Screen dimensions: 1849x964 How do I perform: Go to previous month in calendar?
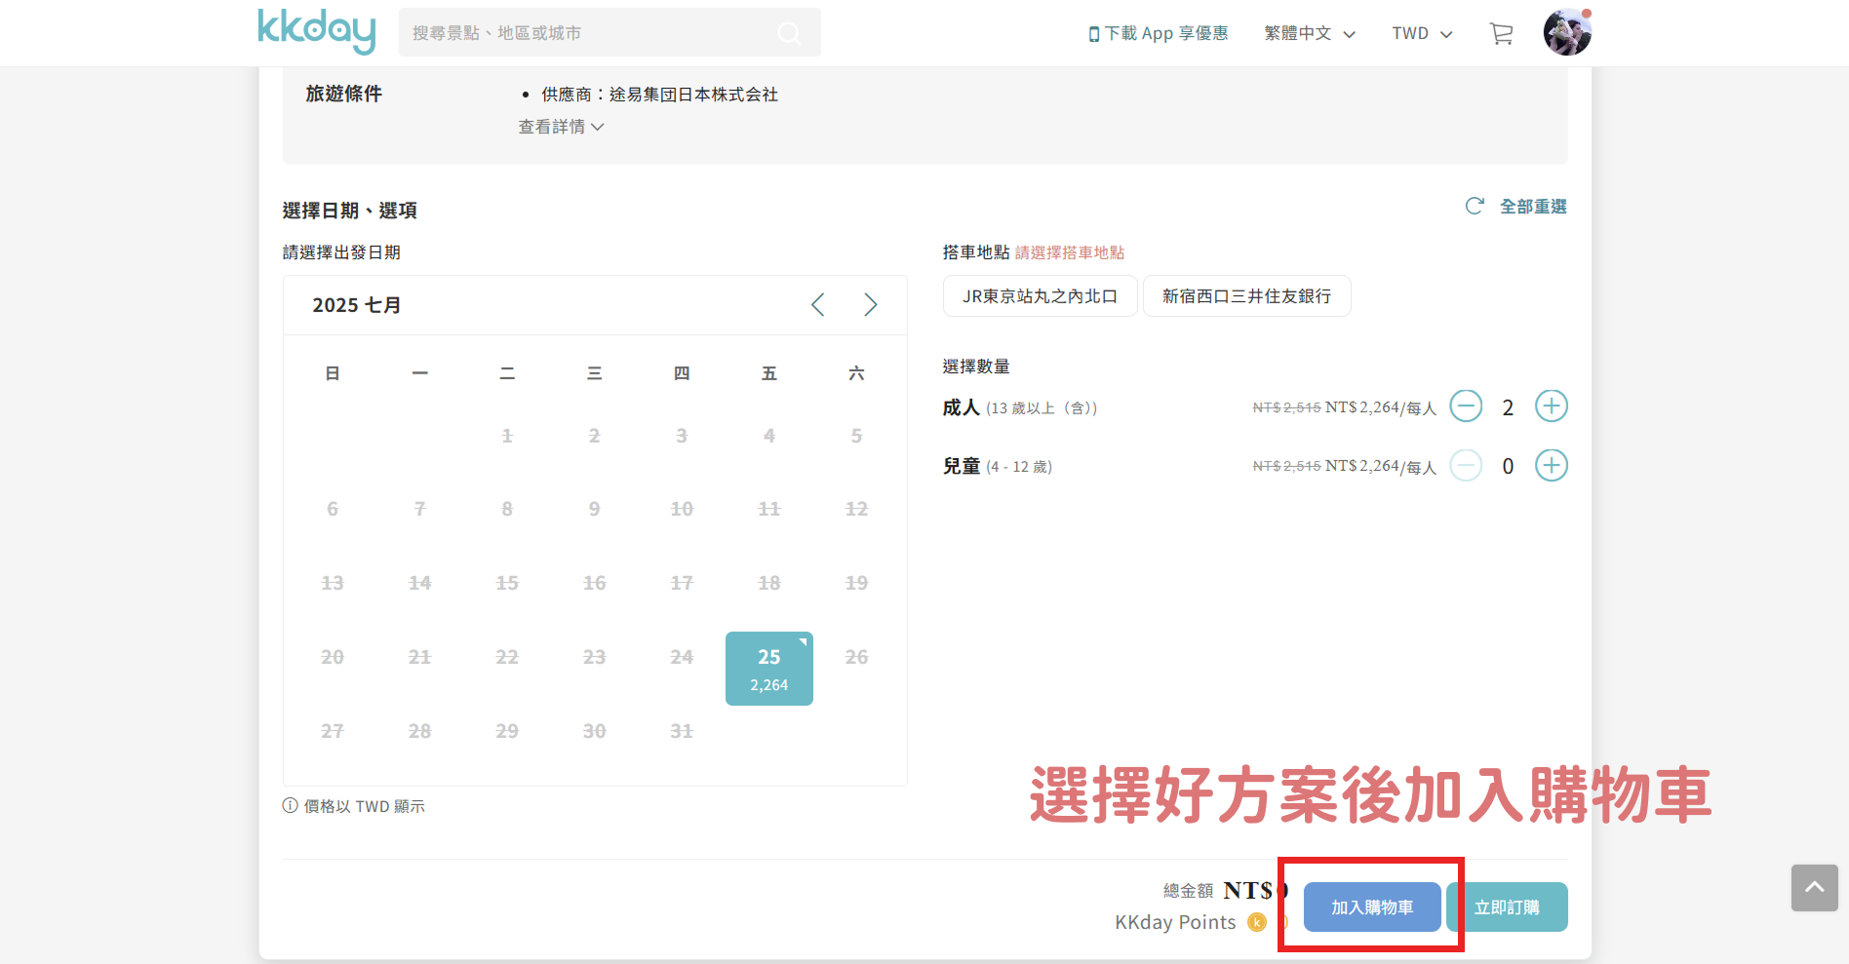coord(817,304)
